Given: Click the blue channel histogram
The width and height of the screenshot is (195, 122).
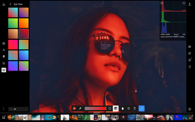Looking at the screenshot, I should tap(173, 28).
